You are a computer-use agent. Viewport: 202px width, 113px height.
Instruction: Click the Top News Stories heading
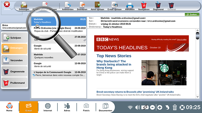(x=114, y=56)
